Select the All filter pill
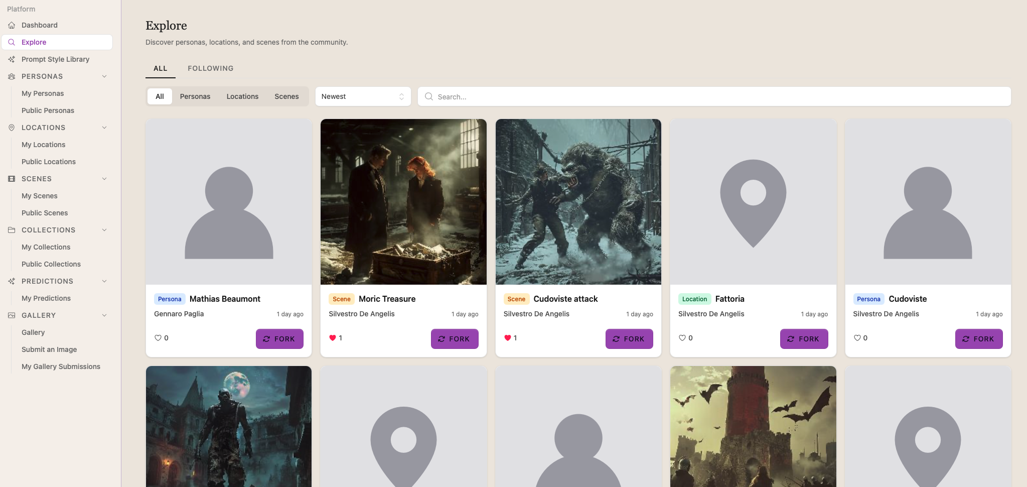 pyautogui.click(x=160, y=96)
